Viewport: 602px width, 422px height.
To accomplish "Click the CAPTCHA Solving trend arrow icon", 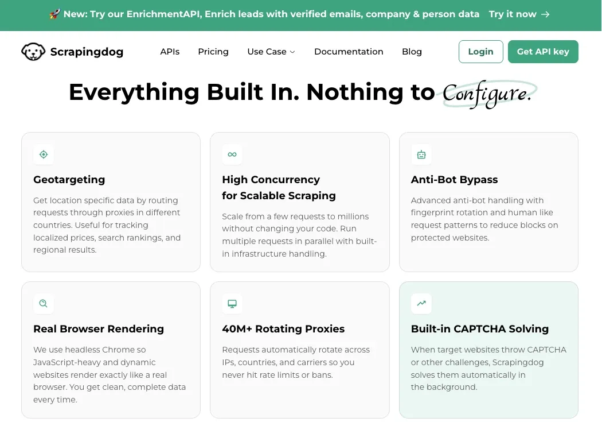I will (x=421, y=303).
